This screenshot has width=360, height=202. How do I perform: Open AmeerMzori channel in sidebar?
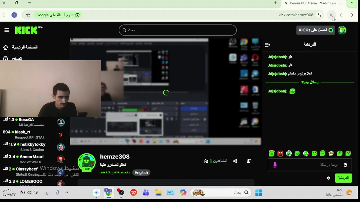tap(33, 159)
